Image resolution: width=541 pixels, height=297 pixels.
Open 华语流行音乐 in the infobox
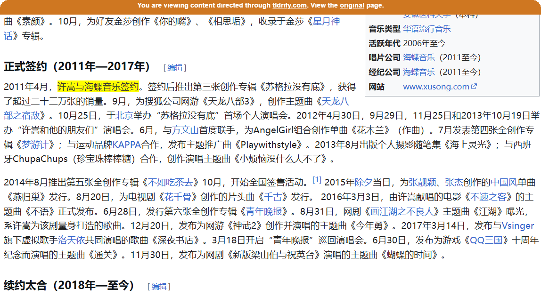[x=426, y=29]
